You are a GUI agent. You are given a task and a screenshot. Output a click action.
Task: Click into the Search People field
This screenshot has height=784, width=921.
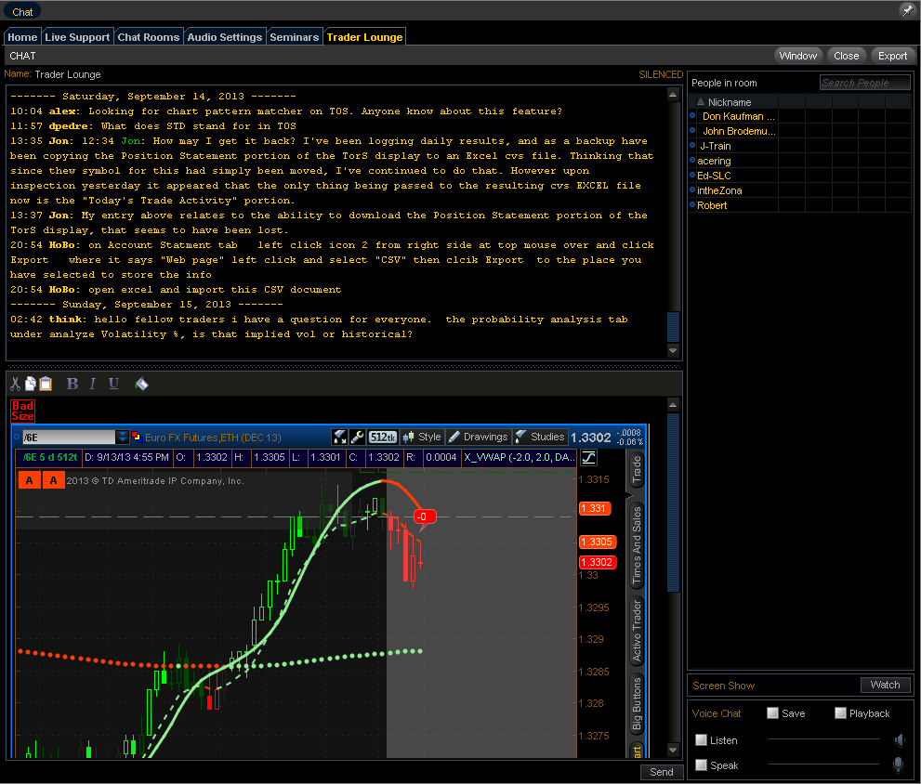tap(864, 83)
